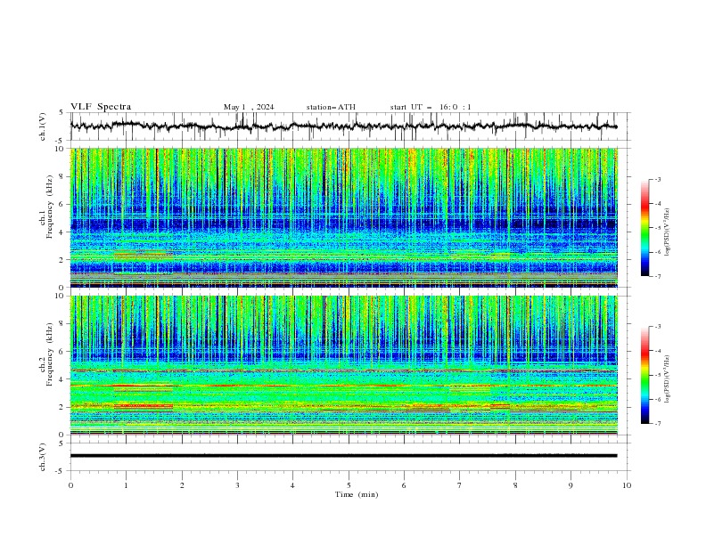The height and width of the screenshot is (545, 706).
Task: Click red 2 kHz emission band in ch.2
Action: point(144,406)
